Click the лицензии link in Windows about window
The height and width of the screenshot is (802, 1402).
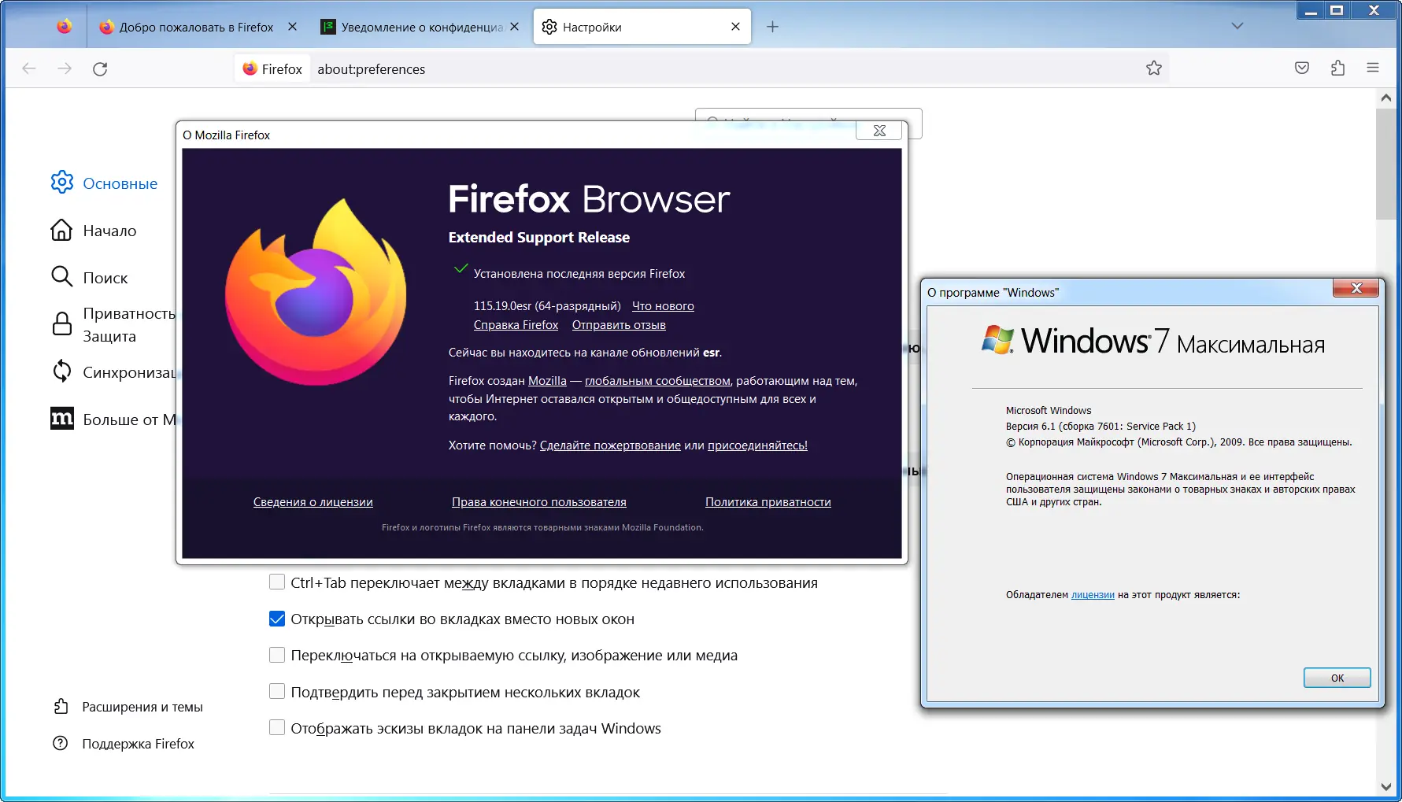[1093, 595]
